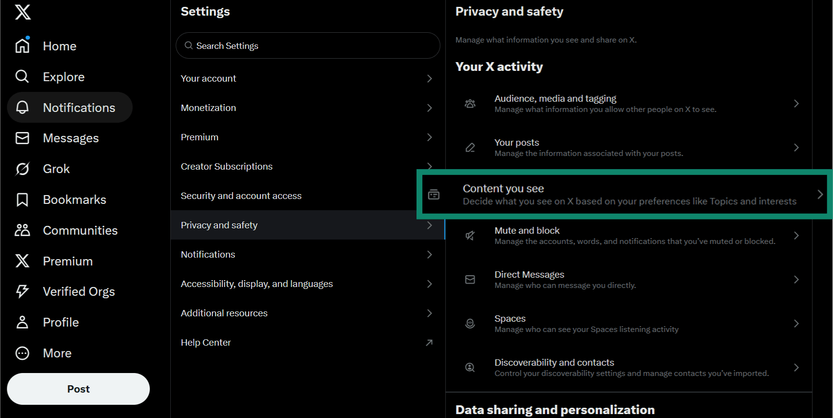Open Grok from the sidebar icon
The image size is (833, 418).
pyautogui.click(x=22, y=168)
